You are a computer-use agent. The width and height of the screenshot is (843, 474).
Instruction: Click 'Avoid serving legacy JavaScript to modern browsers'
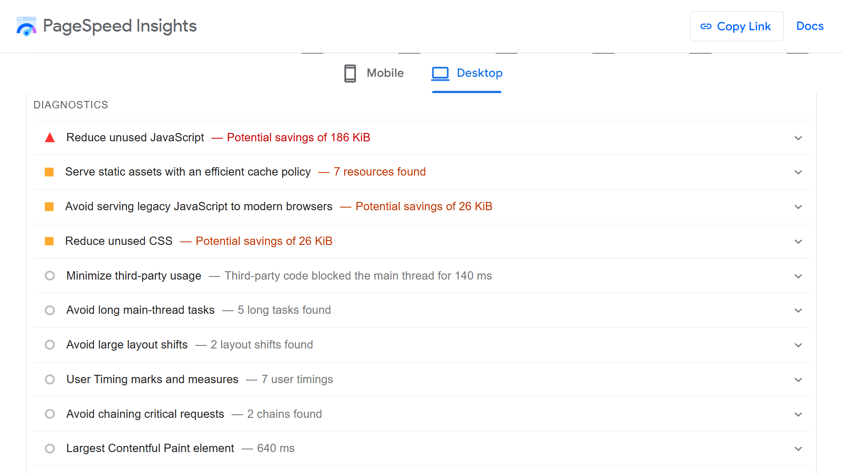click(x=199, y=207)
